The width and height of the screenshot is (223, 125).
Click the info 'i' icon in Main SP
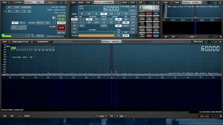point(215,116)
